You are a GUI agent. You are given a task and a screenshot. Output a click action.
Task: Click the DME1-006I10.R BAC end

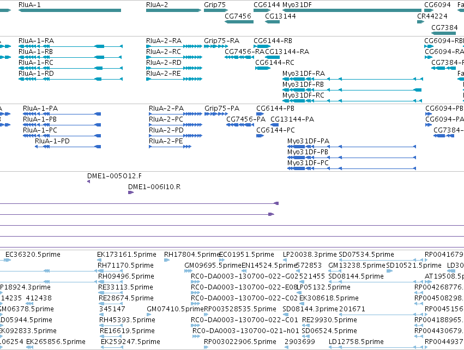coord(131,192)
